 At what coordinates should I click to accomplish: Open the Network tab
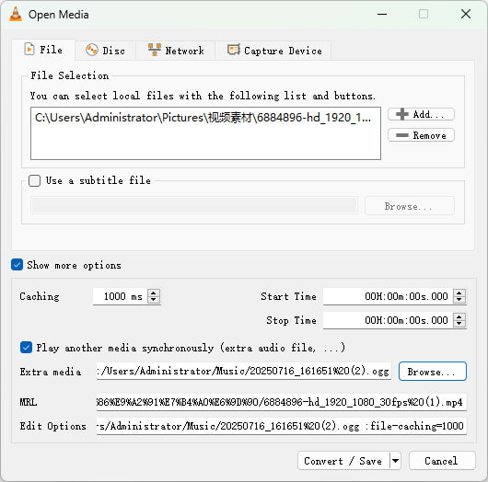[176, 51]
